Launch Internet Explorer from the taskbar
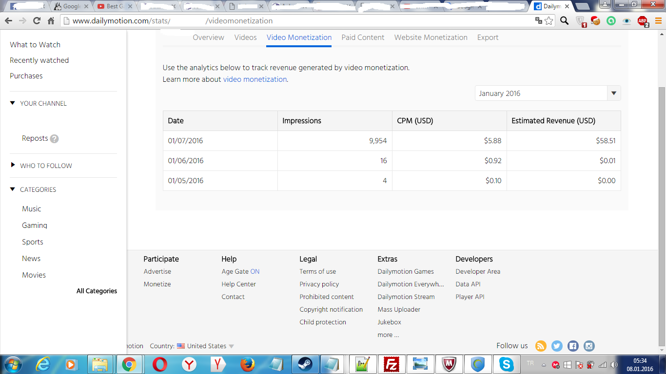666x374 pixels. coord(43,364)
